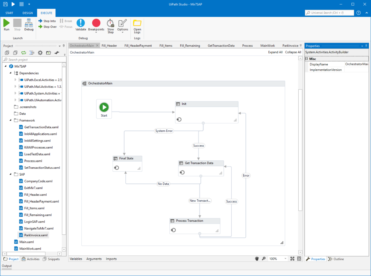Collapse all items in Project panel
Screen dimensions: 371x276
(15, 53)
